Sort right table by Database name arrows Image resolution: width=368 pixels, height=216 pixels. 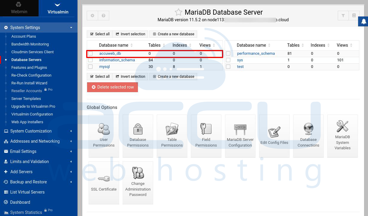point(269,45)
